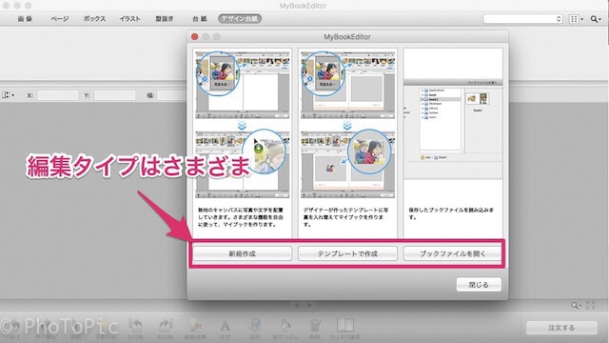Click the Y coordinate input field
The height and width of the screenshot is (343, 609).
click(115, 95)
